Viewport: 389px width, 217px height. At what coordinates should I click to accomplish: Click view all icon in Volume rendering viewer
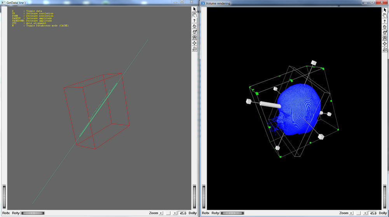point(385,38)
